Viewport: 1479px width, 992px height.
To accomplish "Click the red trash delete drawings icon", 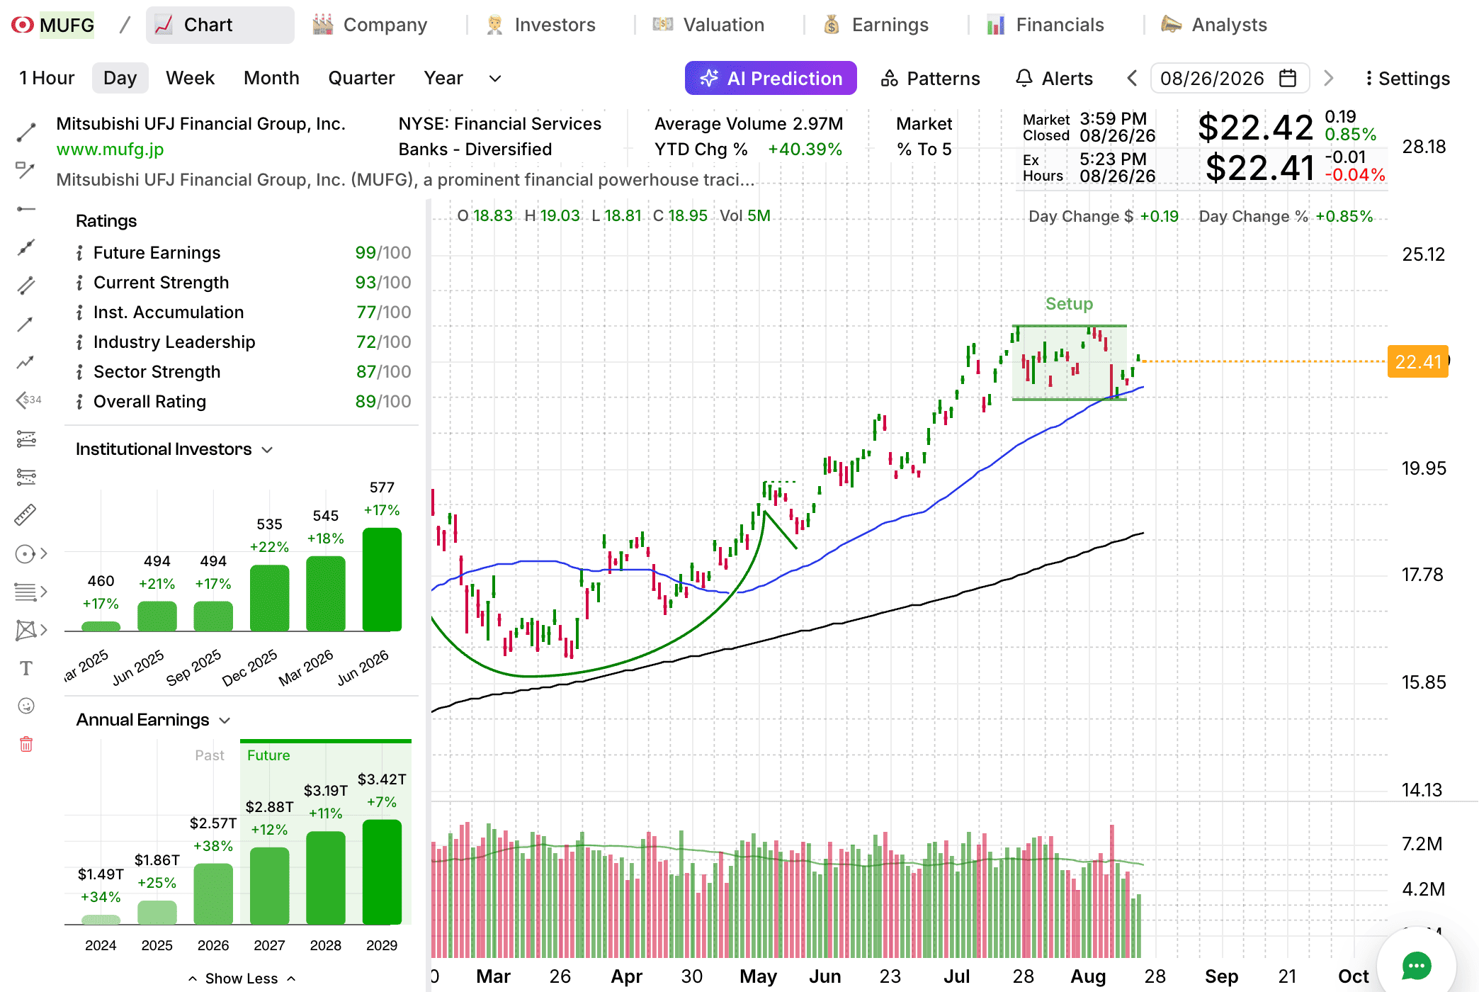I will coord(26,744).
